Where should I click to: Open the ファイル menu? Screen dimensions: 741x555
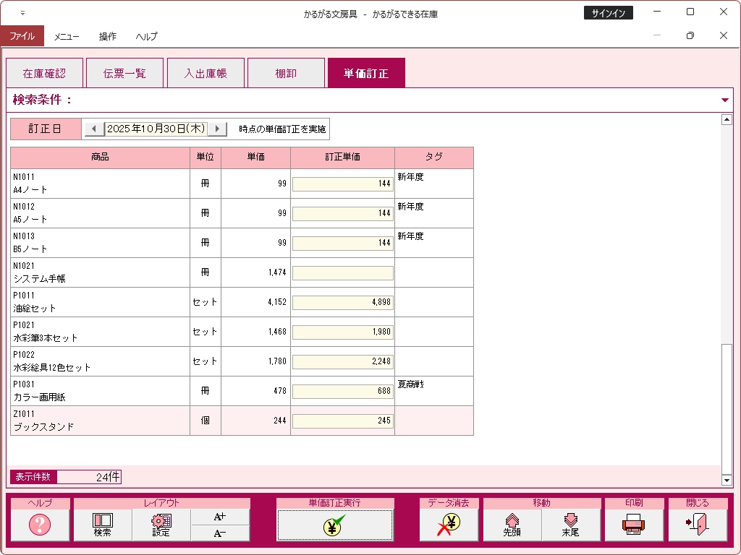(22, 35)
